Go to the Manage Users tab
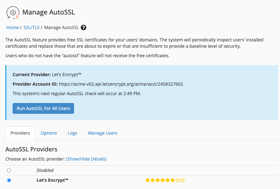 tap(103, 133)
